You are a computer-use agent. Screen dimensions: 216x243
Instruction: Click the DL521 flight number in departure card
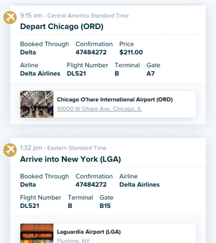(76, 74)
